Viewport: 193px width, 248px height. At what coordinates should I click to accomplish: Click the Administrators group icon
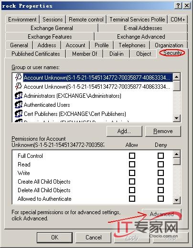tap(19, 96)
